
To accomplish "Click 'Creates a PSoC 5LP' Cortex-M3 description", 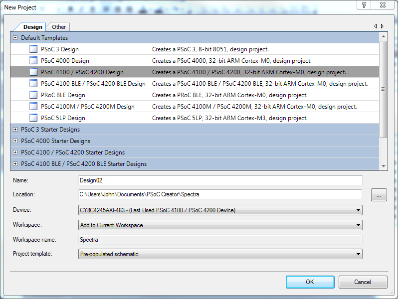I will [230, 118].
